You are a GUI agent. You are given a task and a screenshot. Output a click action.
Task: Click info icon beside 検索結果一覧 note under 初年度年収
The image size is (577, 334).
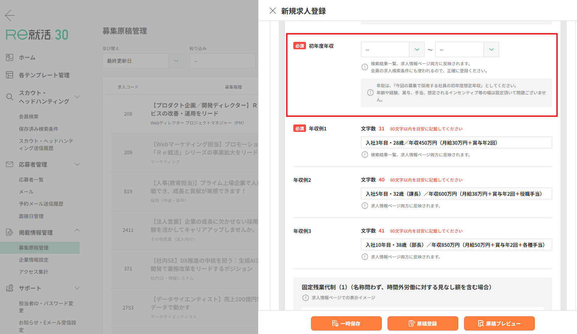[x=364, y=67]
